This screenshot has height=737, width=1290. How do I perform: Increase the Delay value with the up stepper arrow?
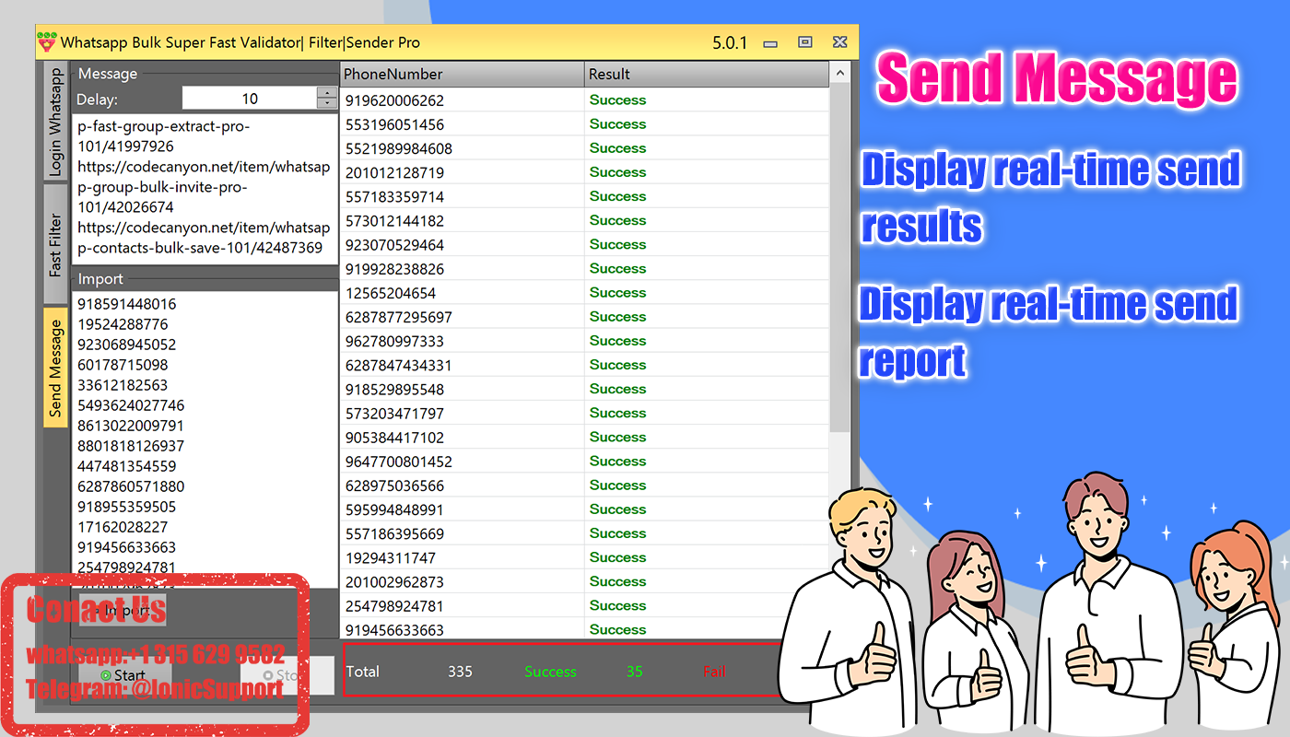[x=327, y=92]
